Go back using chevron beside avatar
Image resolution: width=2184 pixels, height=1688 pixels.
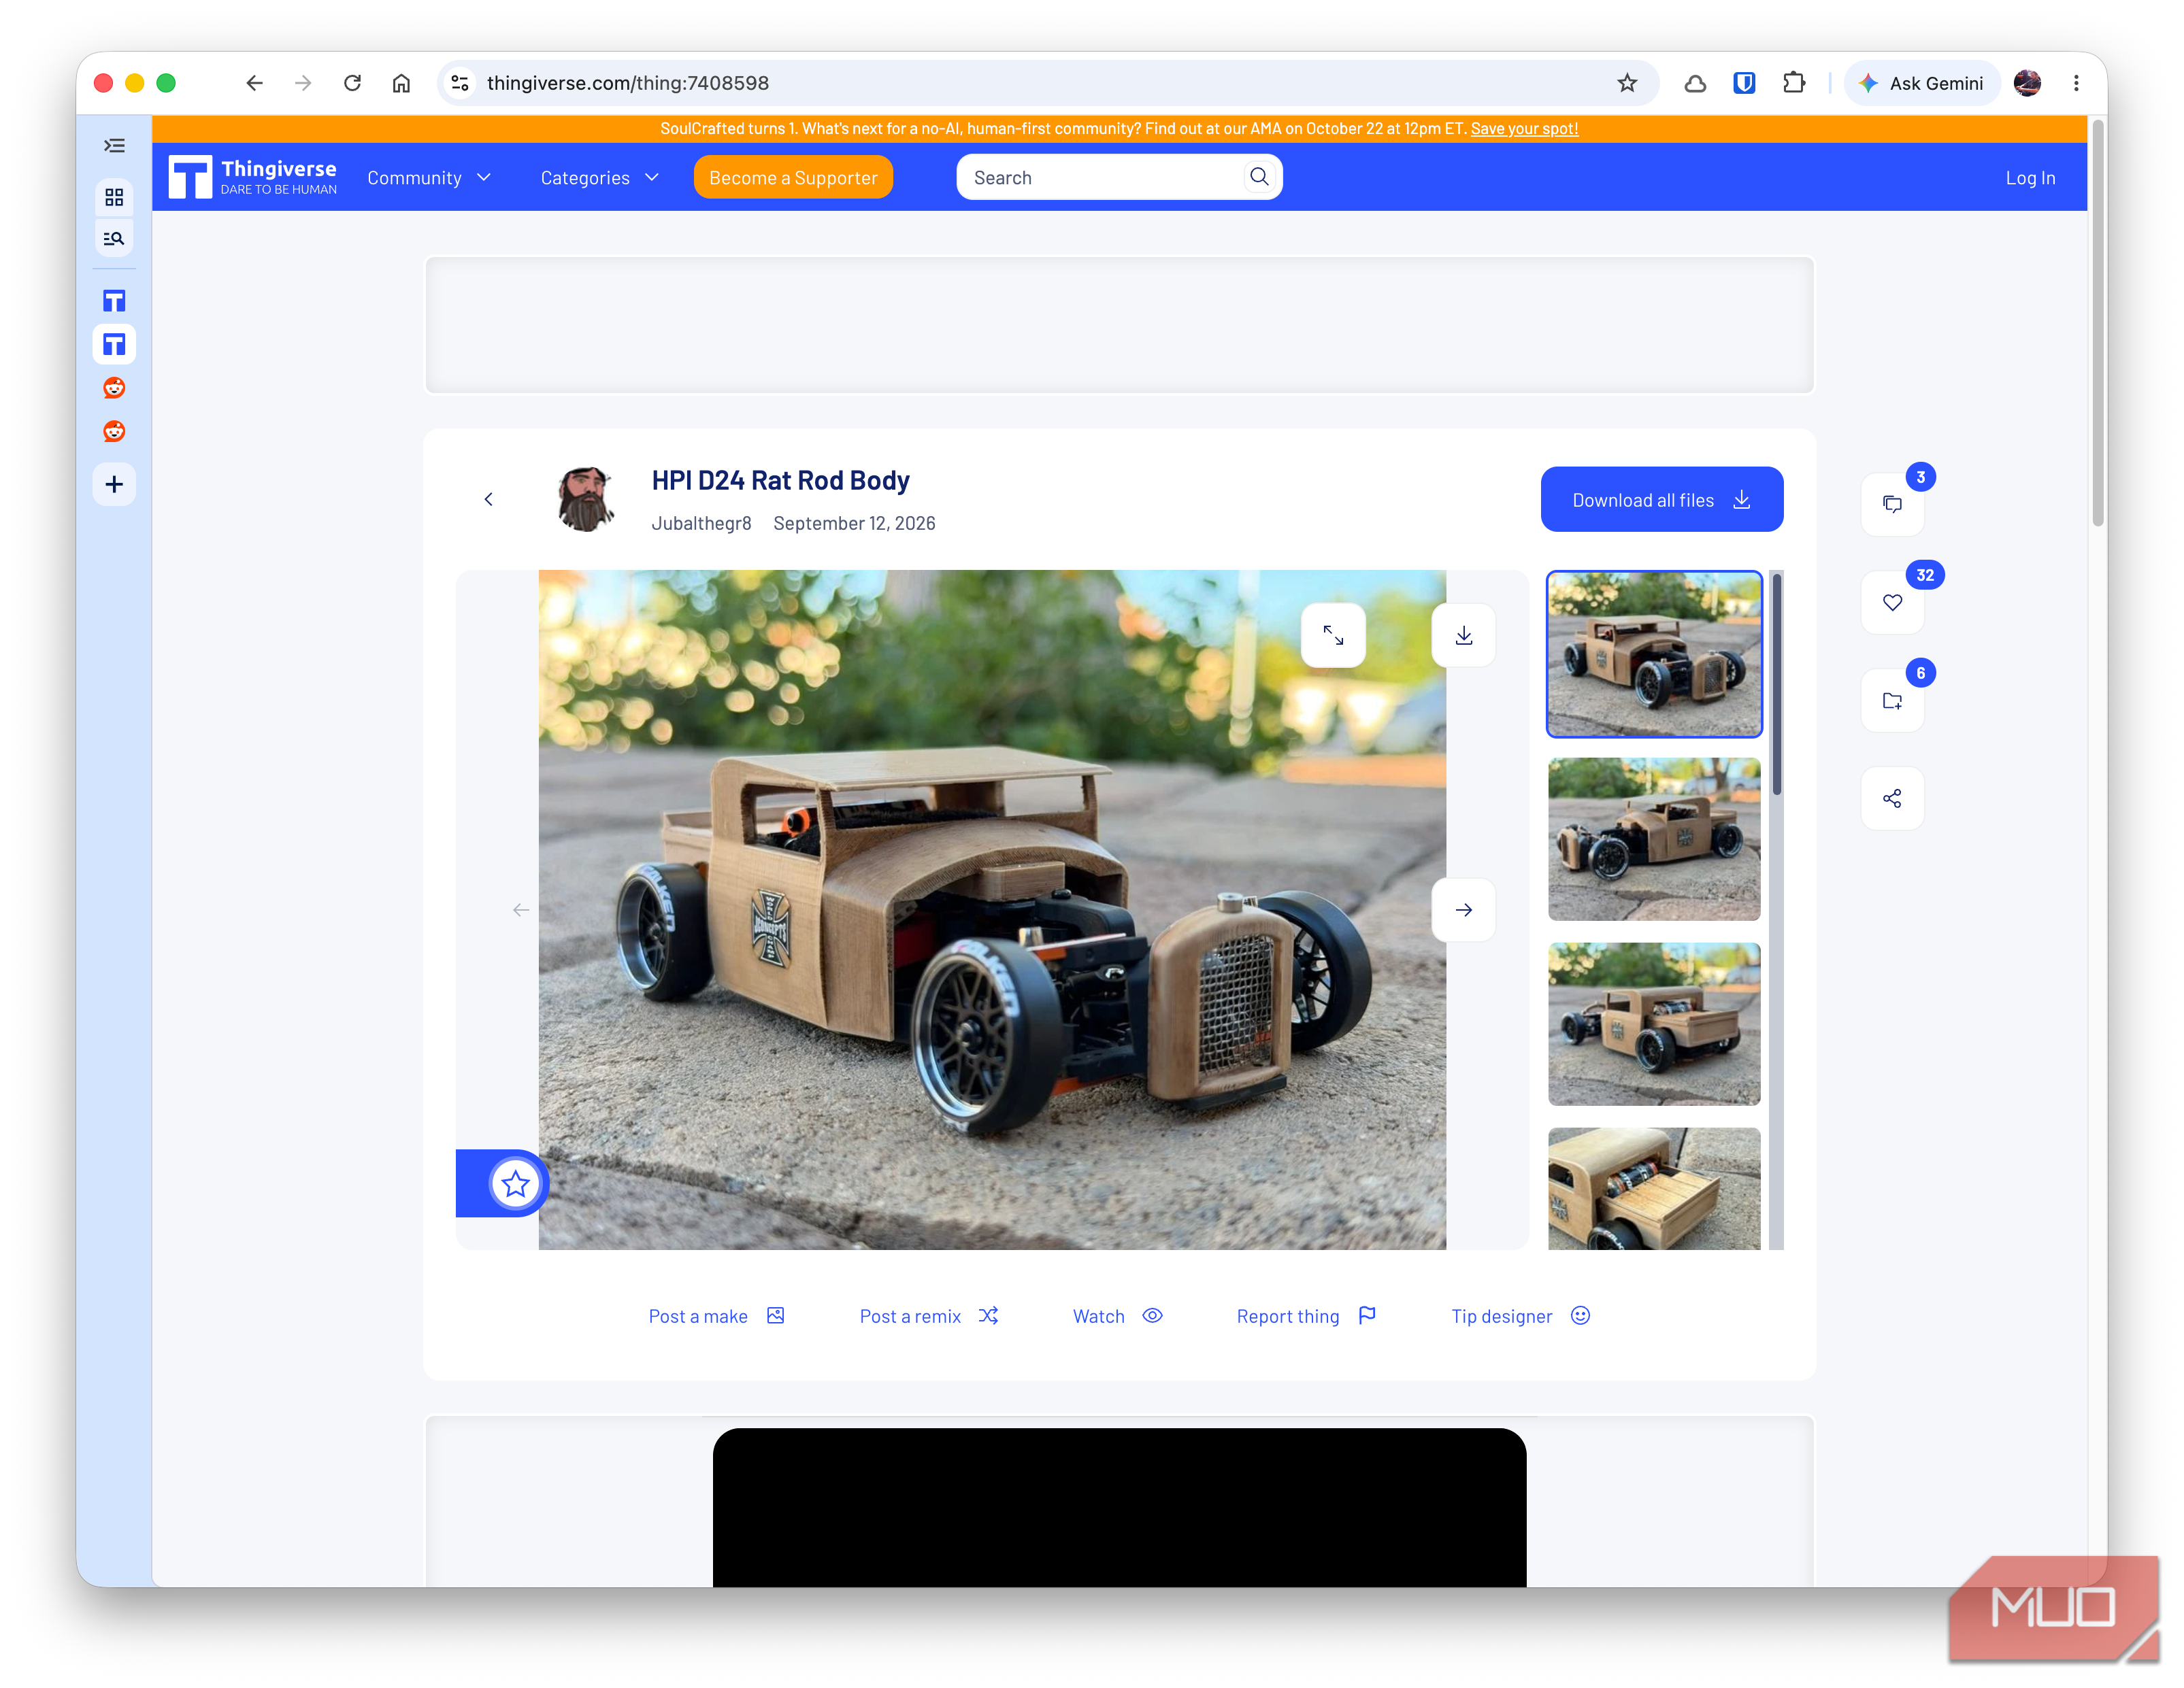(x=488, y=500)
